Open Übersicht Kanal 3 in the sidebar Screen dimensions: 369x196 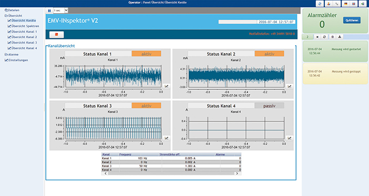(x=23, y=43)
